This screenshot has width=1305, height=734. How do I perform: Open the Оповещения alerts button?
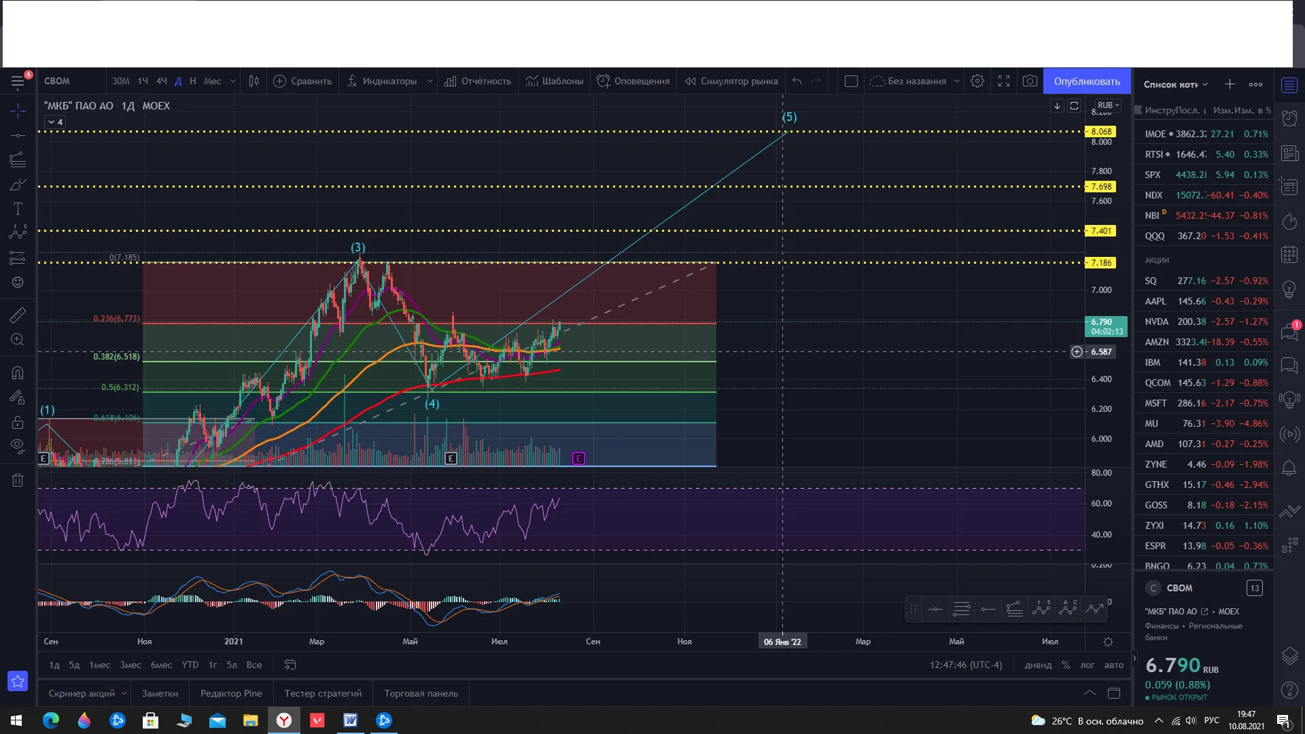coord(633,81)
